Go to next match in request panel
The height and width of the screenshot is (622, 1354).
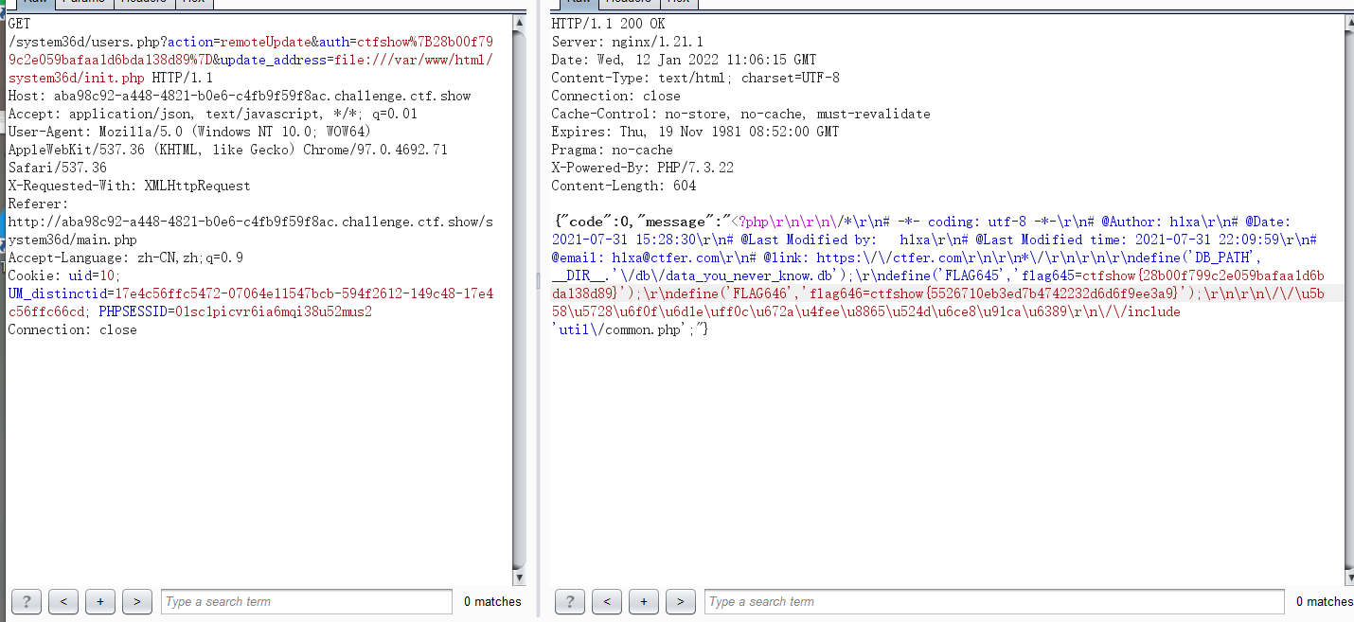(x=137, y=601)
